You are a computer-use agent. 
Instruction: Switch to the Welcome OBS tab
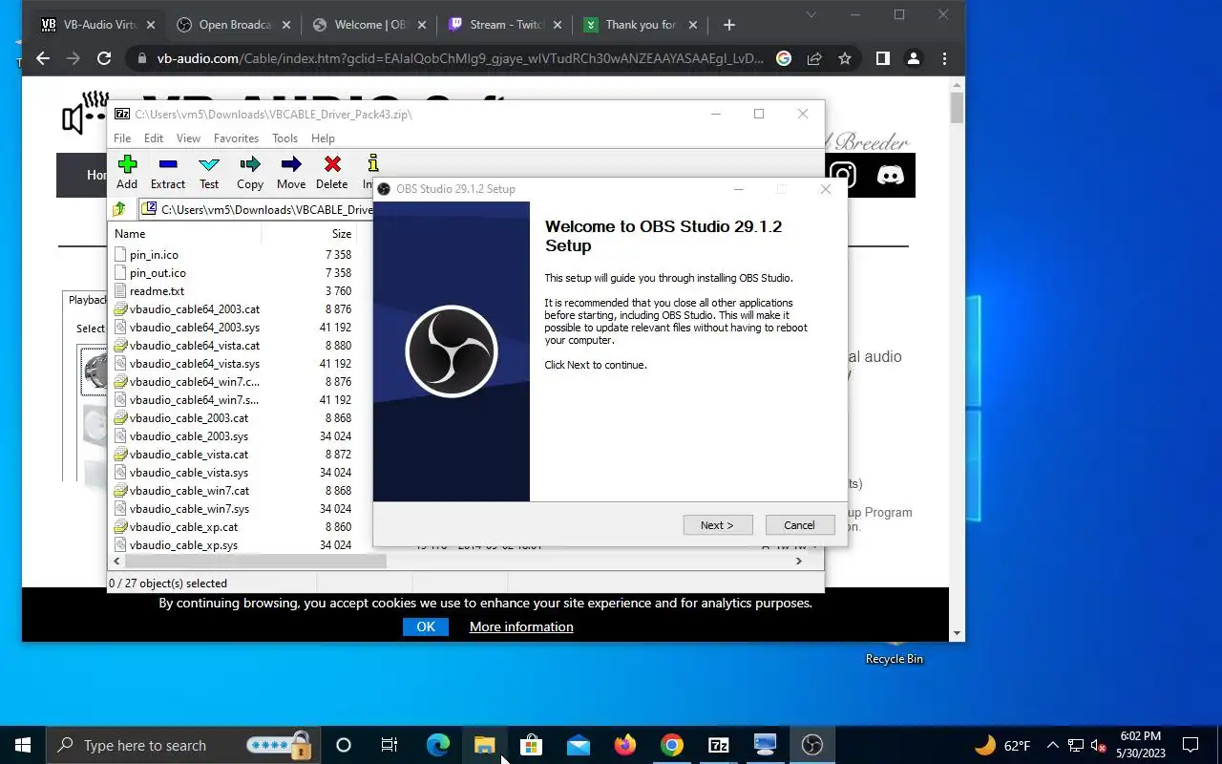[370, 25]
